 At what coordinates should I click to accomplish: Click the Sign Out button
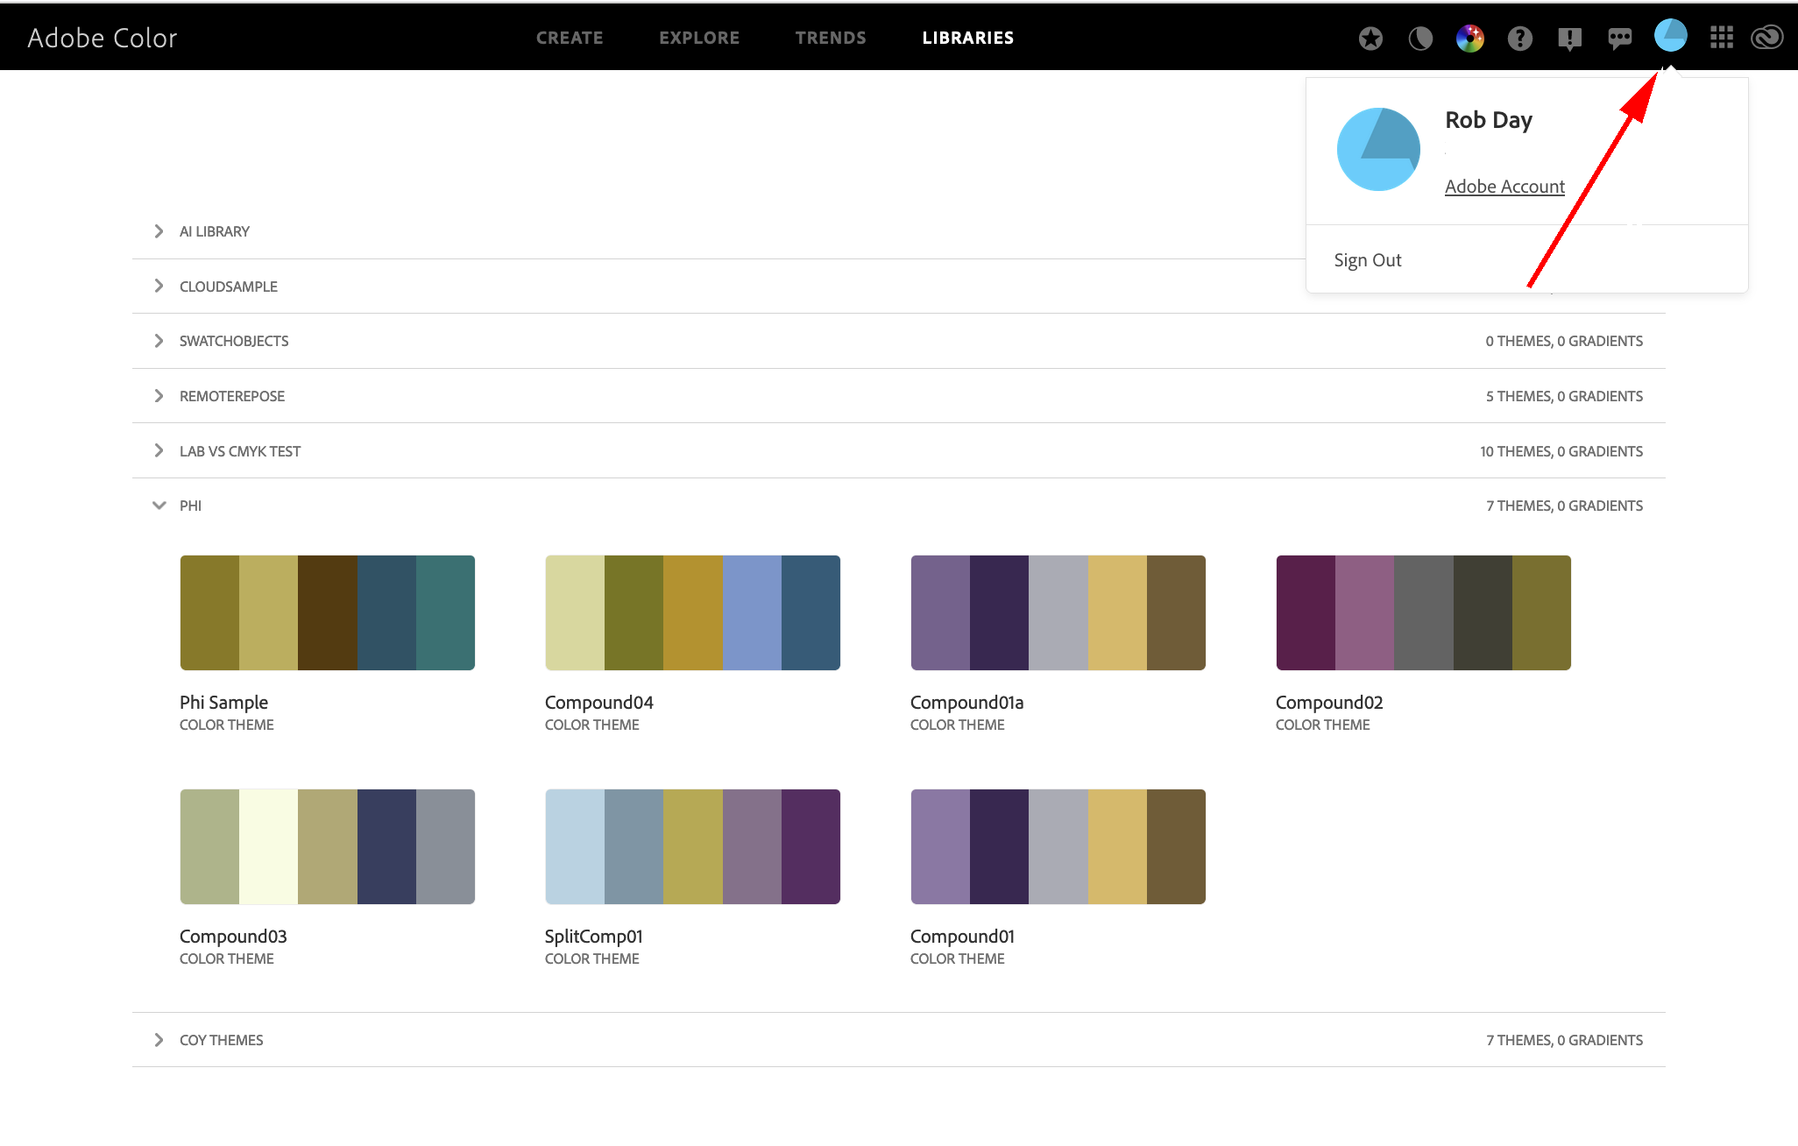pos(1367,258)
